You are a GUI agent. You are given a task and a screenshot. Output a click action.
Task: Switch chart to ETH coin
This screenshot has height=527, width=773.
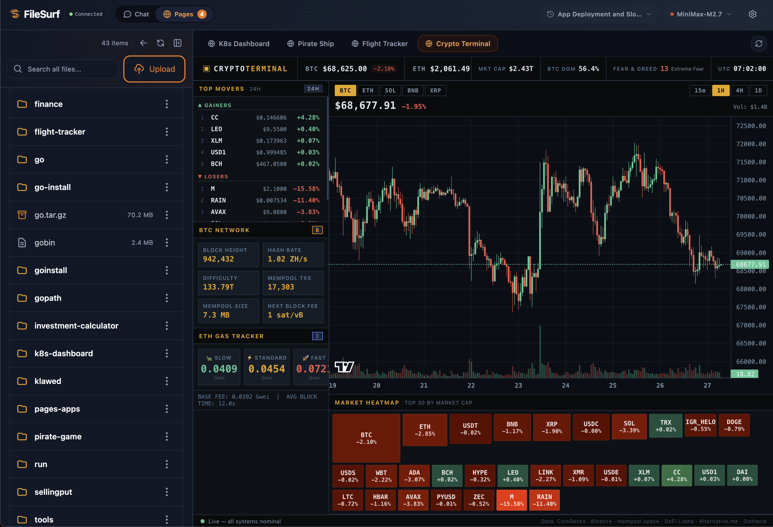click(368, 90)
